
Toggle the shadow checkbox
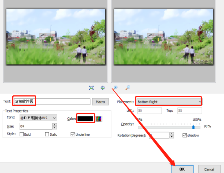click(x=185, y=135)
